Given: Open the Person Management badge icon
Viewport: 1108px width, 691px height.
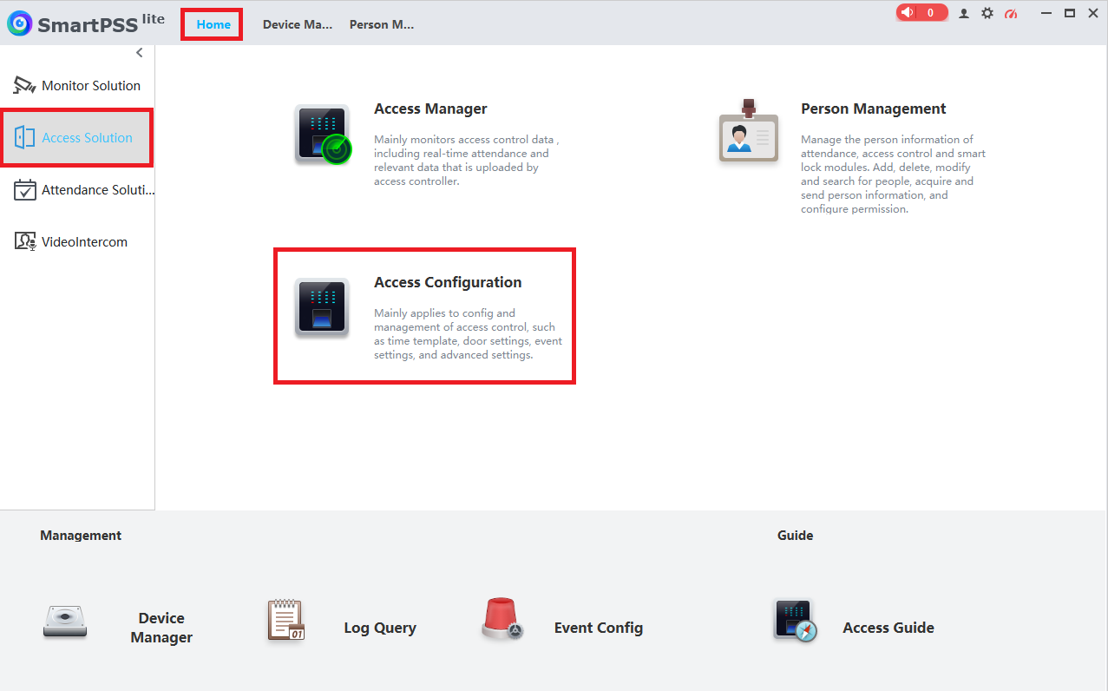Looking at the screenshot, I should (x=748, y=132).
